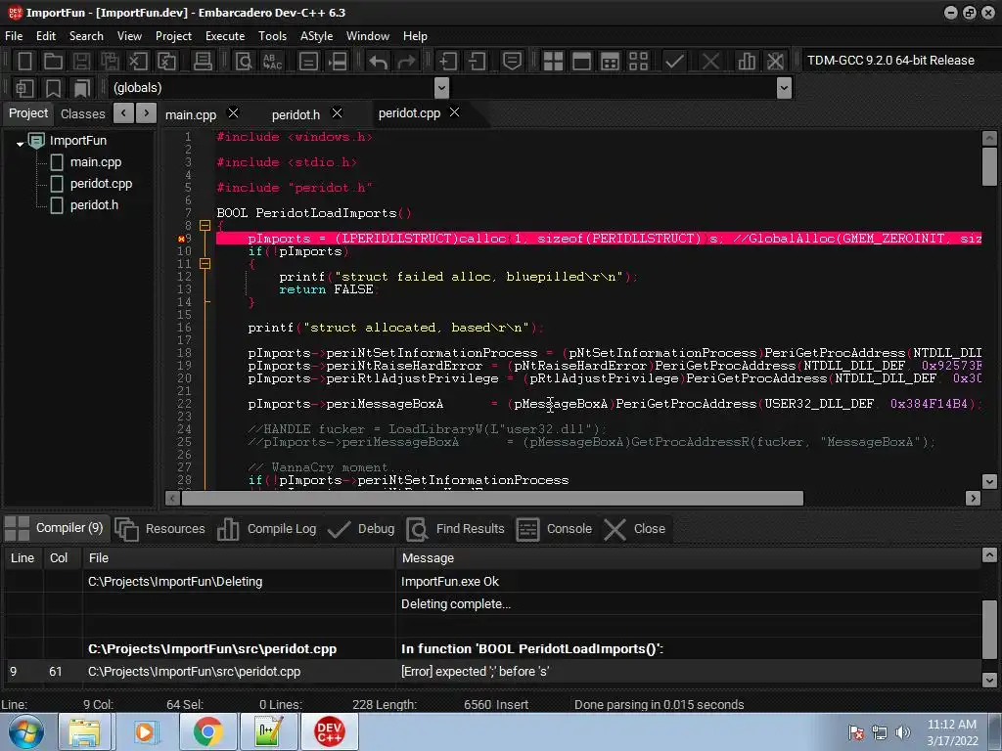
Task: Open the Debug bottom tab
Action: point(361,529)
